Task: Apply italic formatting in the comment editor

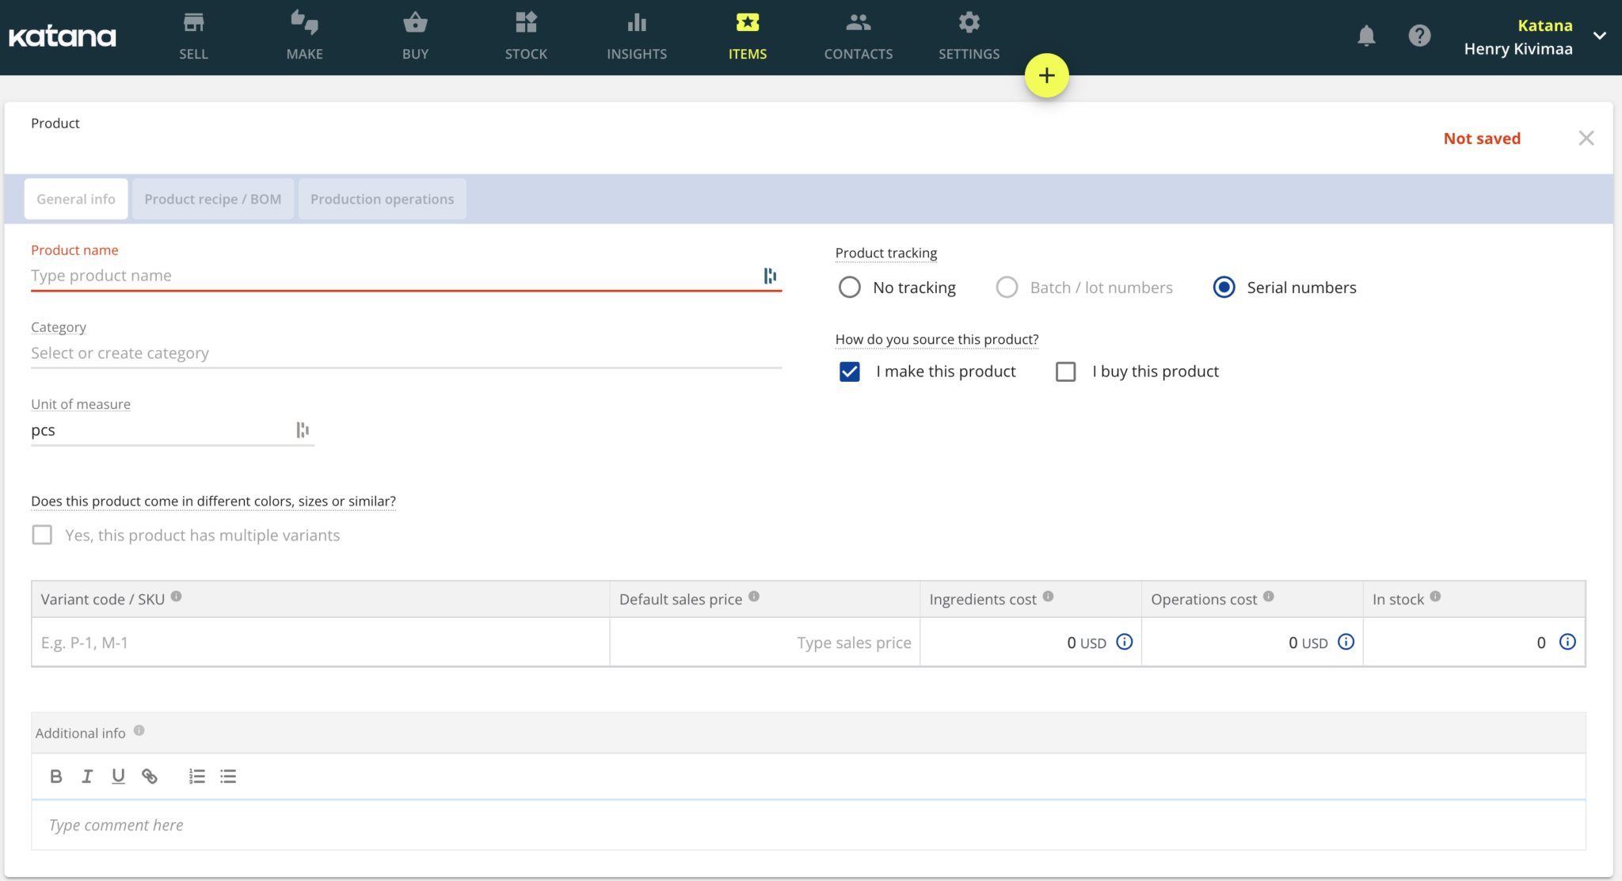Action: pyautogui.click(x=87, y=776)
